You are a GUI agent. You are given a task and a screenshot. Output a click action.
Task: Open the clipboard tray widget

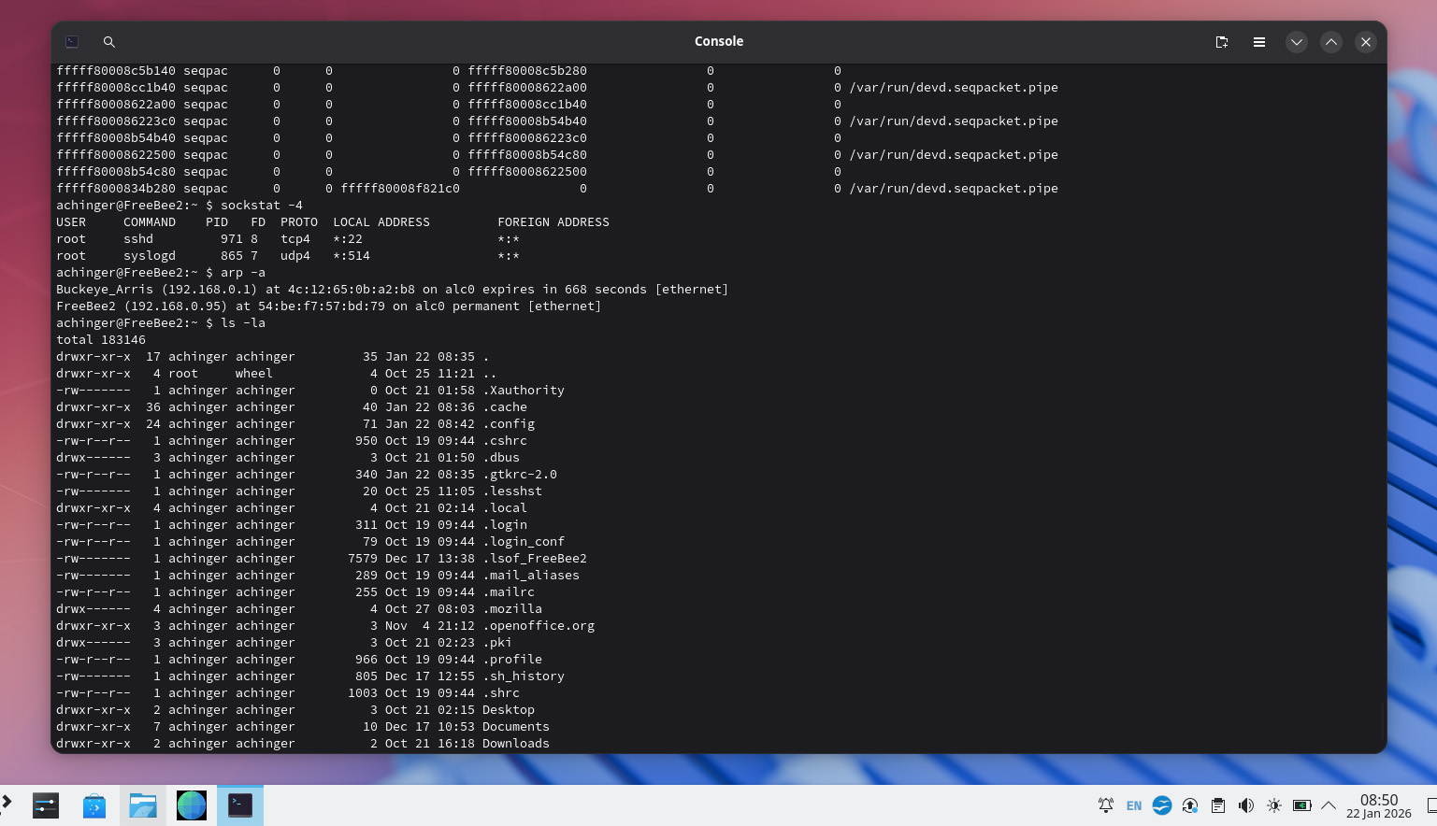(x=1218, y=805)
